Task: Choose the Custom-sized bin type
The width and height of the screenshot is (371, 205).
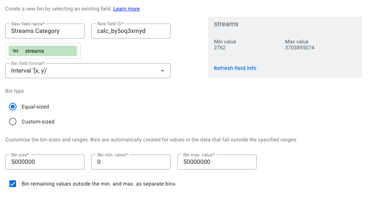Action: 13,122
